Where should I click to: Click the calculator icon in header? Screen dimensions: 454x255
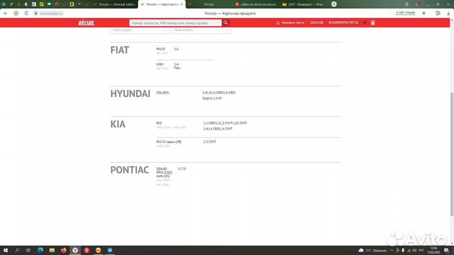[373, 23]
